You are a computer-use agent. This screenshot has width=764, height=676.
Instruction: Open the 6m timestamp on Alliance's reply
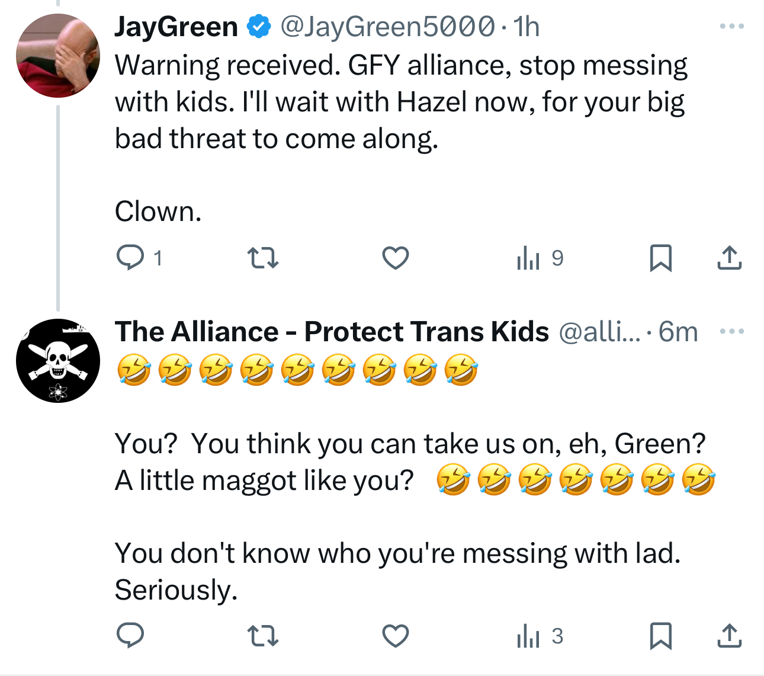678,332
